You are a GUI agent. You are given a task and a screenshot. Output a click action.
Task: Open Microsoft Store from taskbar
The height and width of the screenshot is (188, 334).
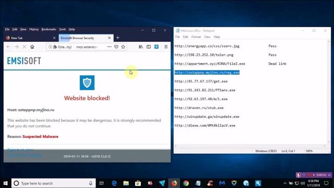[138, 183]
